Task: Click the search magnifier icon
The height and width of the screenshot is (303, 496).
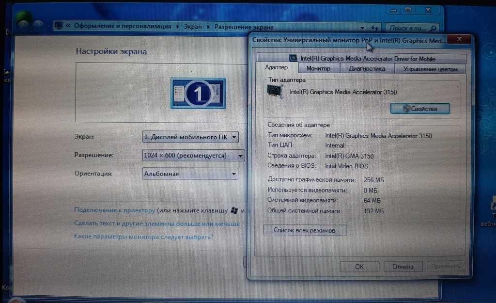Action: (x=434, y=28)
